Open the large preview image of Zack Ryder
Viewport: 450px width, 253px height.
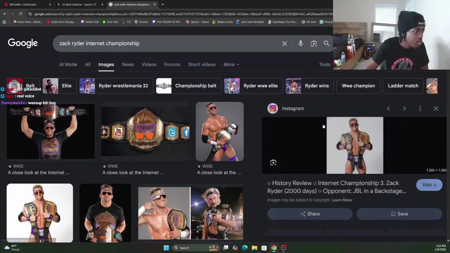coord(355,145)
